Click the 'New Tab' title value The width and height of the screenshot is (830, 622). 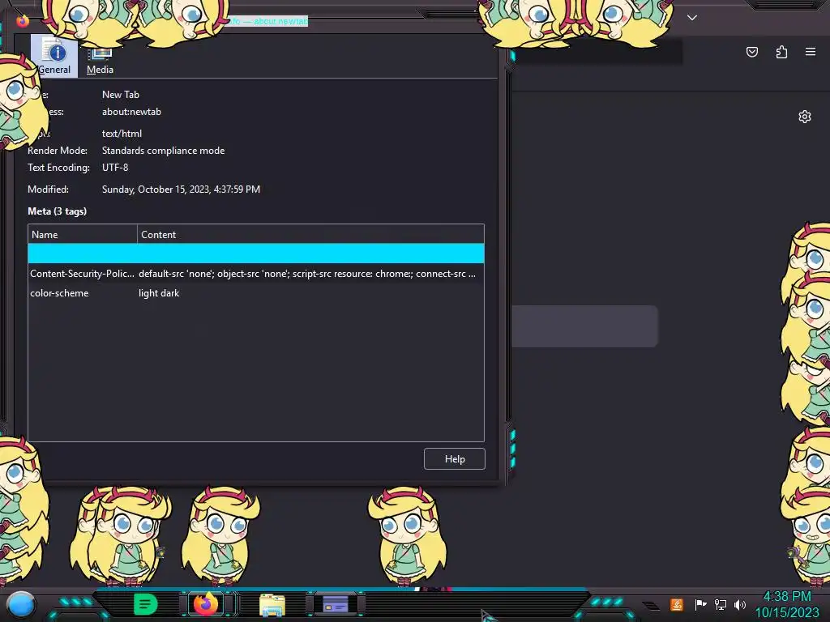point(120,94)
